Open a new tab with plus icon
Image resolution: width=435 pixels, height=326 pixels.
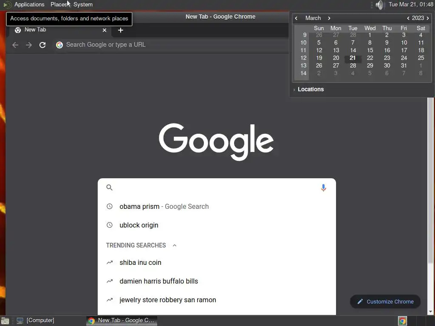(x=120, y=30)
